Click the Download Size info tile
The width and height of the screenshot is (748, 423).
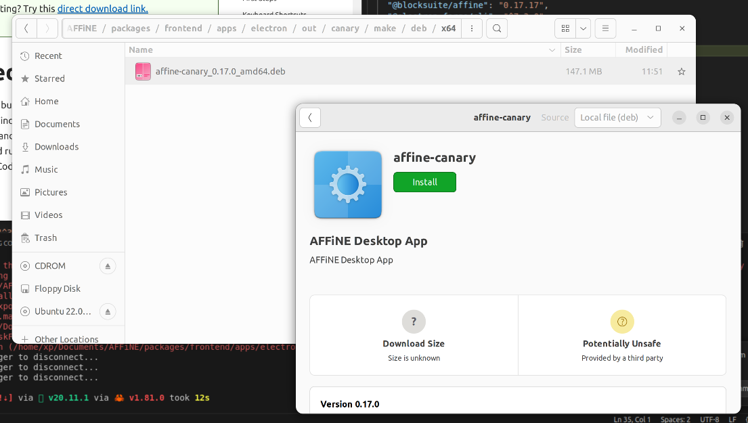[414, 334]
